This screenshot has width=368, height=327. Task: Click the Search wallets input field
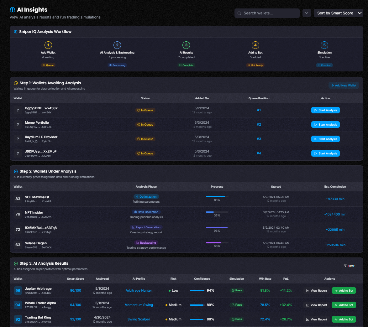267,13
